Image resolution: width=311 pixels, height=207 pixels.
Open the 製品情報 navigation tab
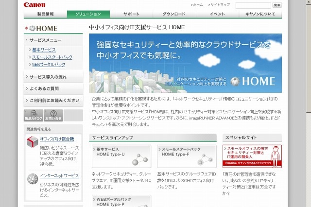[45, 14]
